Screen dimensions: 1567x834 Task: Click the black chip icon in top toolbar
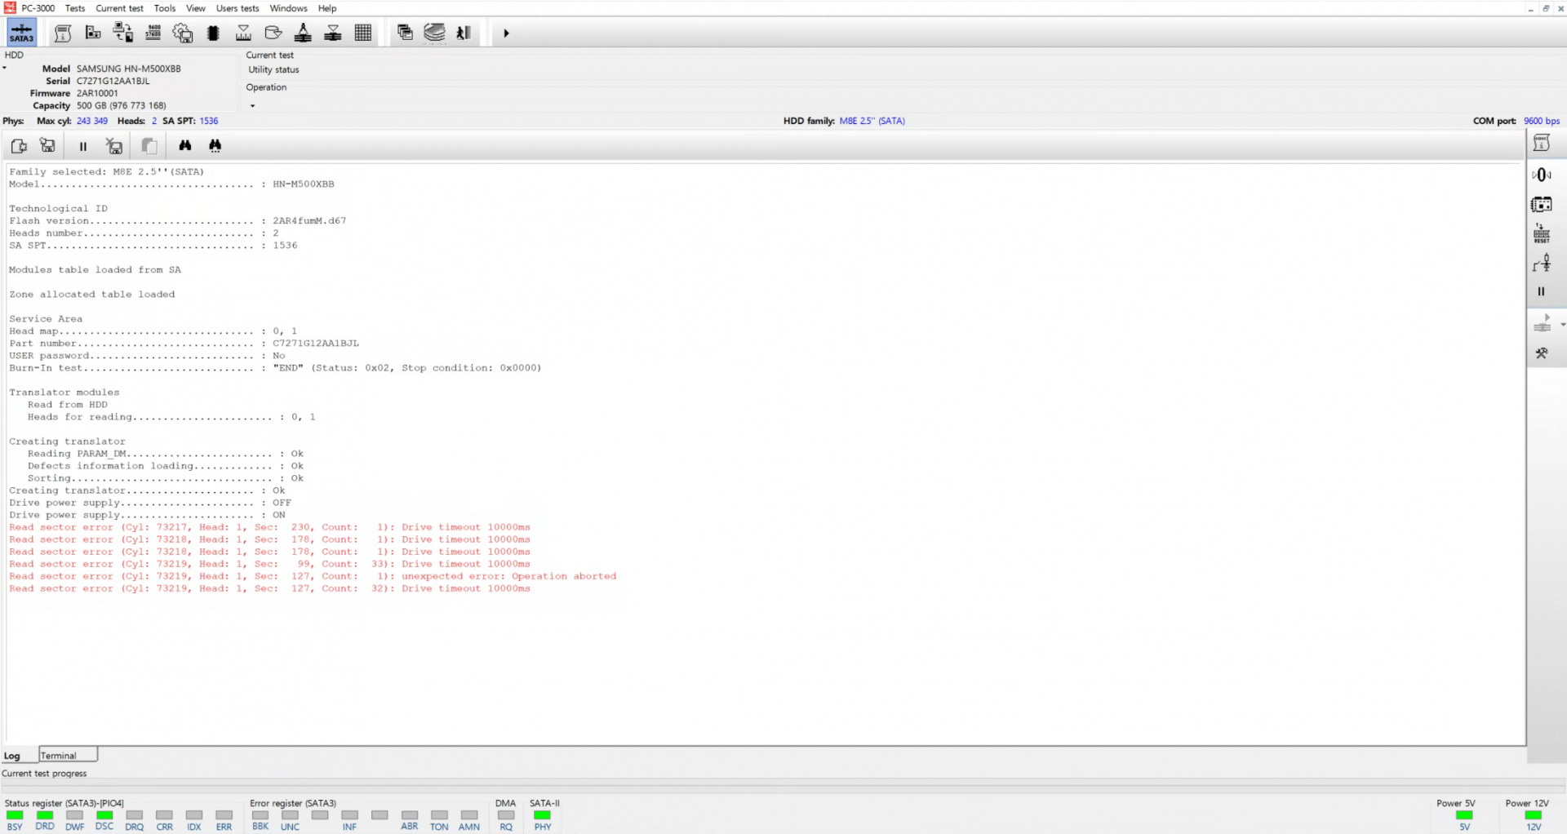[x=213, y=33]
